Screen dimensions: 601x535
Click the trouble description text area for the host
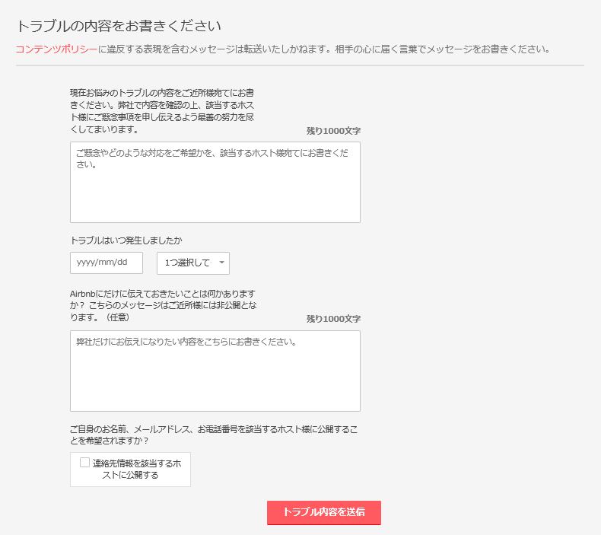tap(215, 182)
